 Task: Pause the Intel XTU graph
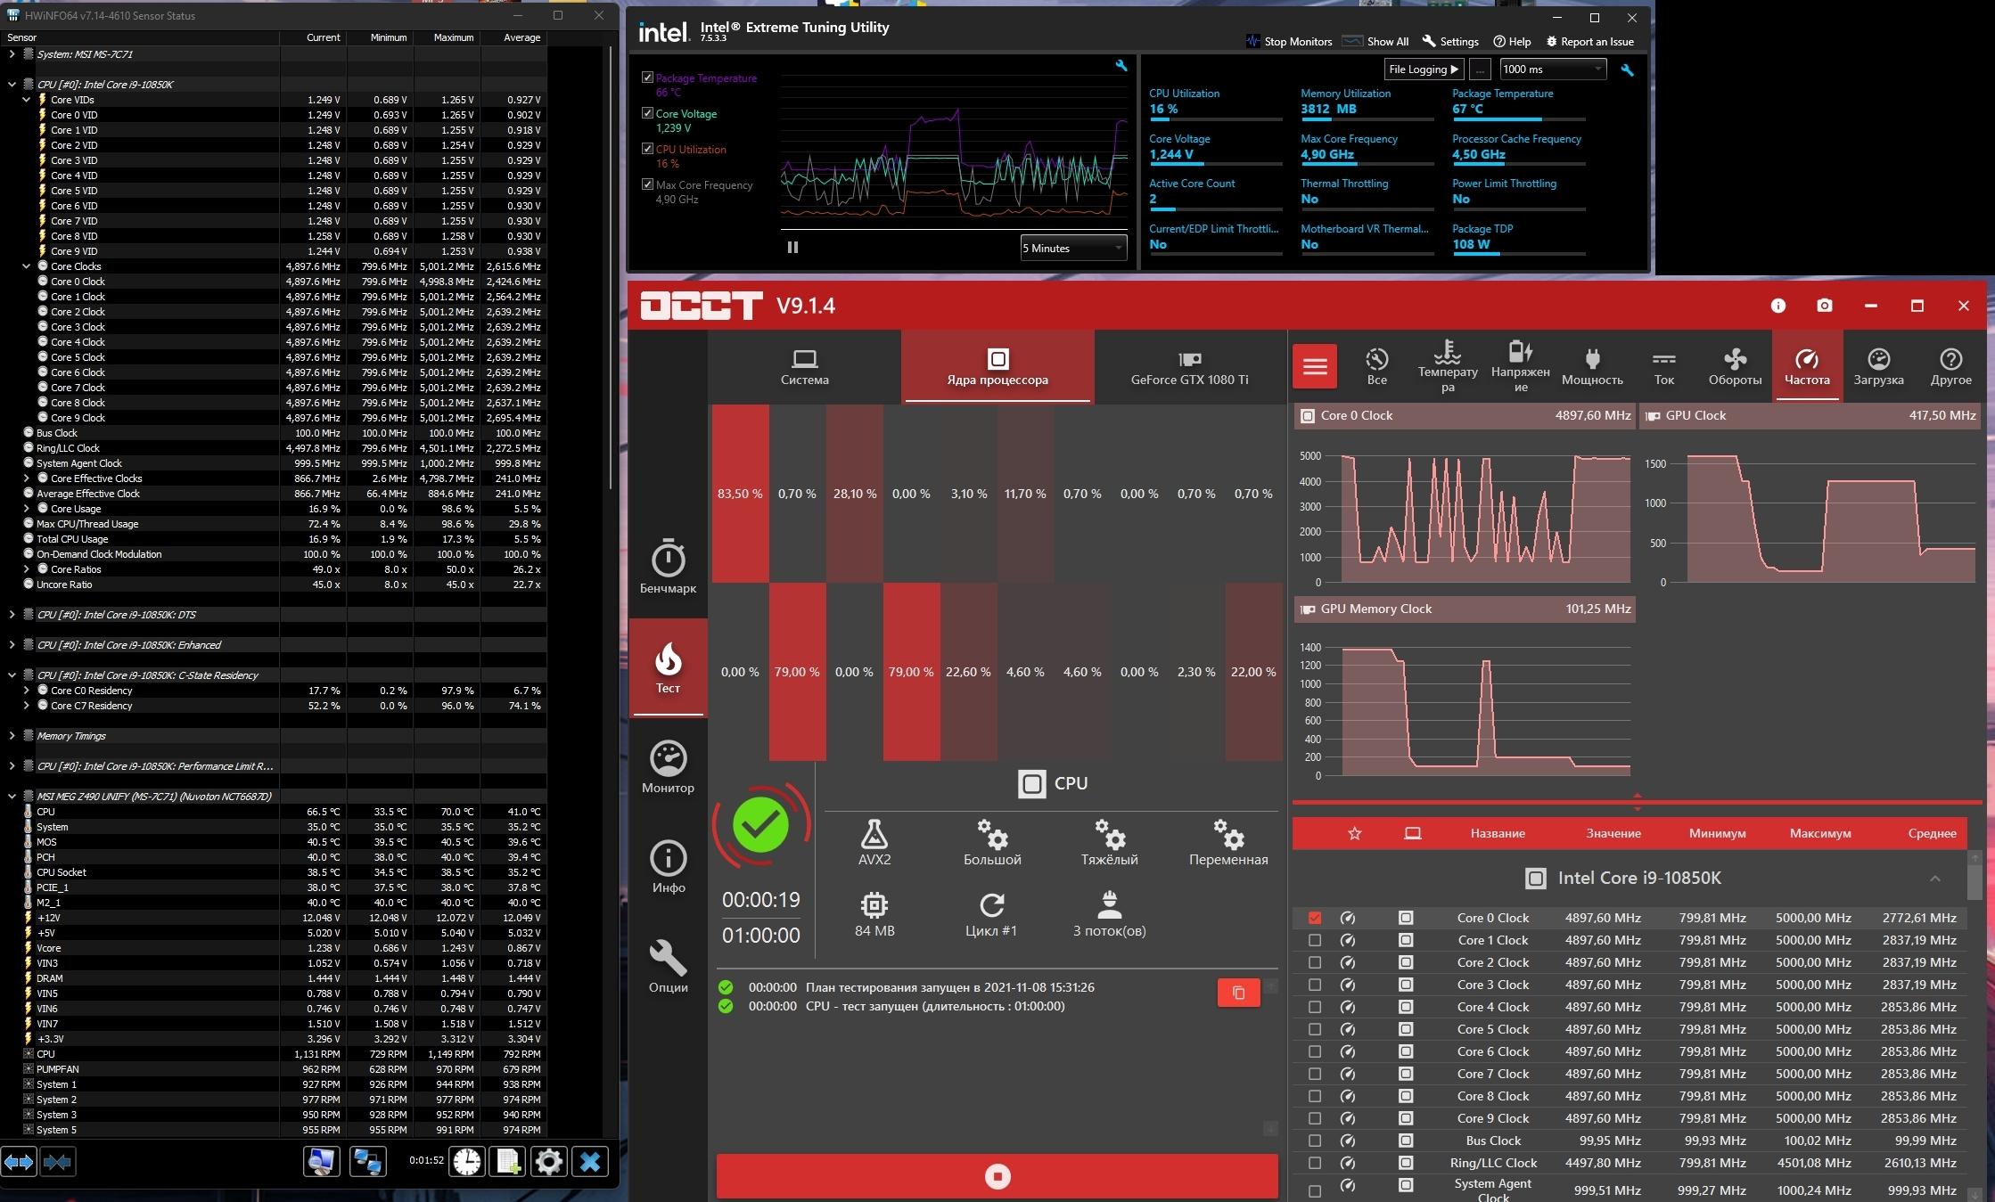(792, 248)
